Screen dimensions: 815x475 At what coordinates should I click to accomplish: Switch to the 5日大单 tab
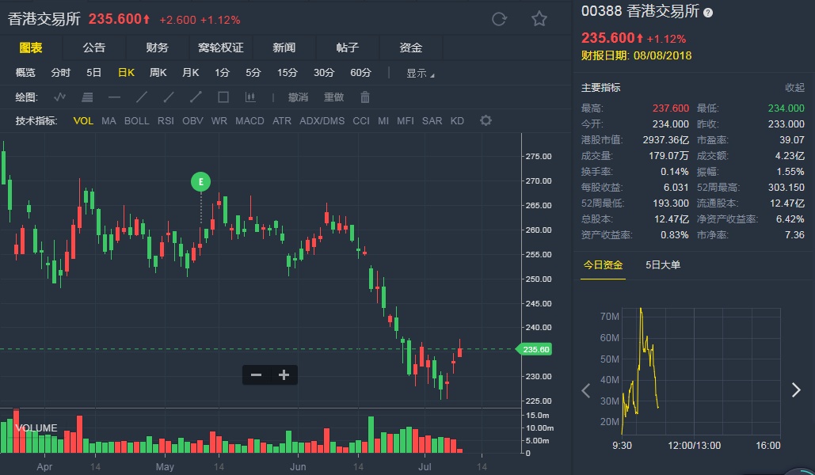(663, 265)
